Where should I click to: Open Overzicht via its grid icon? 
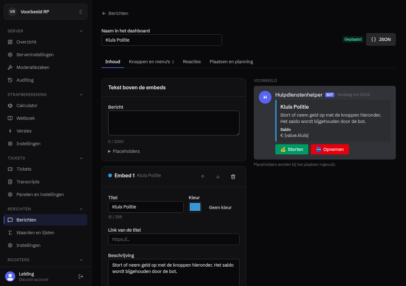point(10,42)
